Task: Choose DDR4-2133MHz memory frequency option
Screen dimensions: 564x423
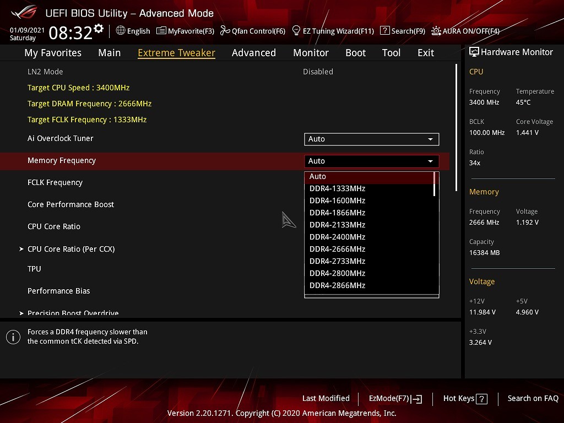Action: click(x=338, y=225)
